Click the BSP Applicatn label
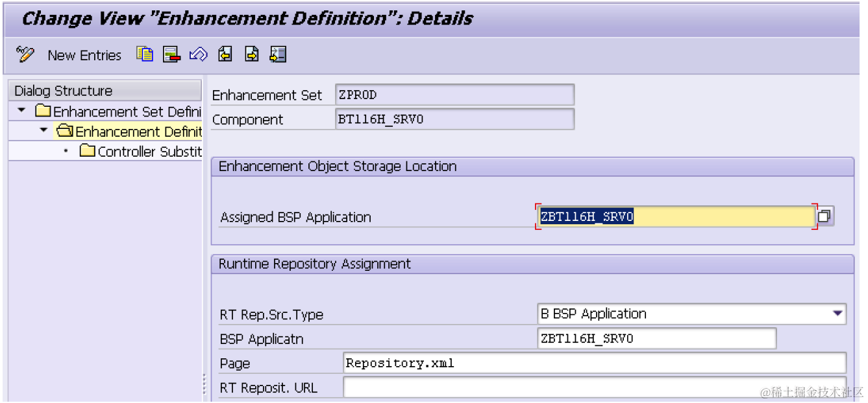Viewport: 868px width, 403px height. tap(262, 339)
